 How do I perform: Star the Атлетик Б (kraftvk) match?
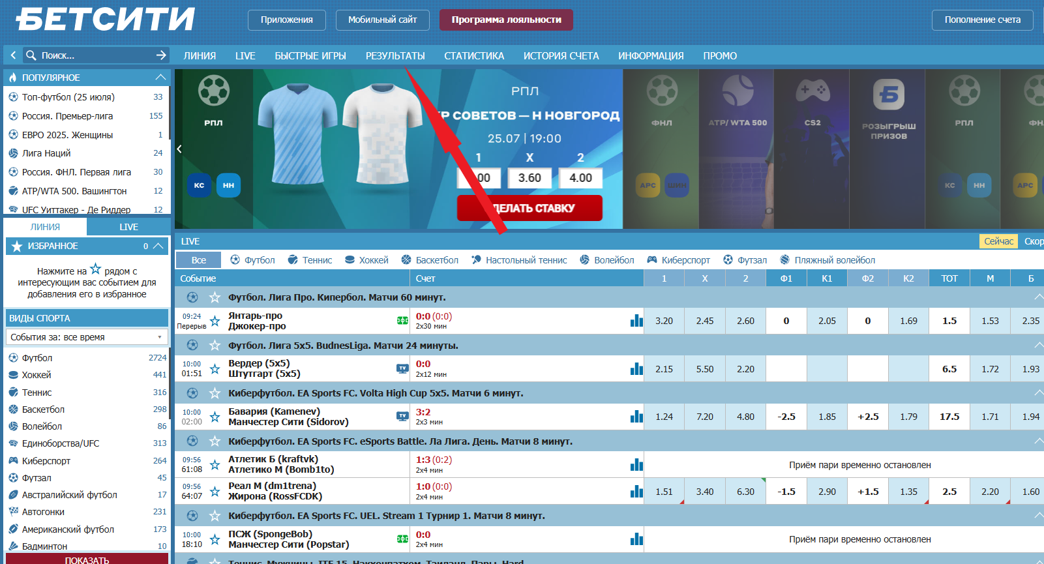click(215, 465)
